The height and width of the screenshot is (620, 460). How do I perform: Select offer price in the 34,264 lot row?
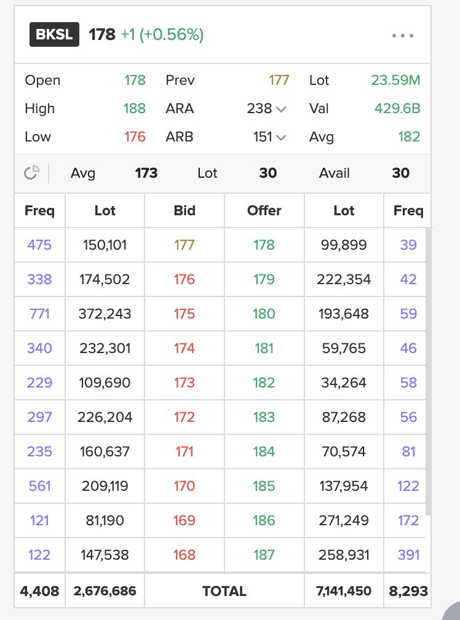pos(264,383)
